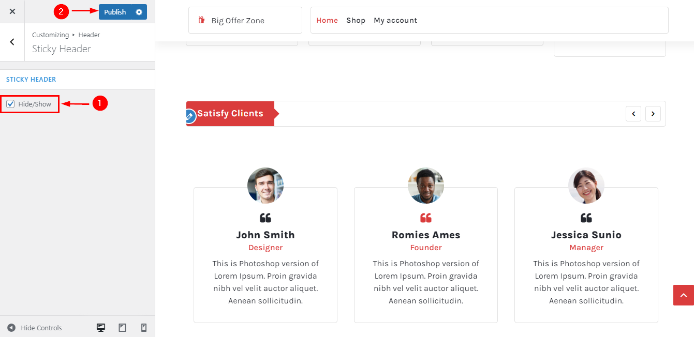This screenshot has width=694, height=337.
Task: Open the My account menu item
Action: [395, 20]
